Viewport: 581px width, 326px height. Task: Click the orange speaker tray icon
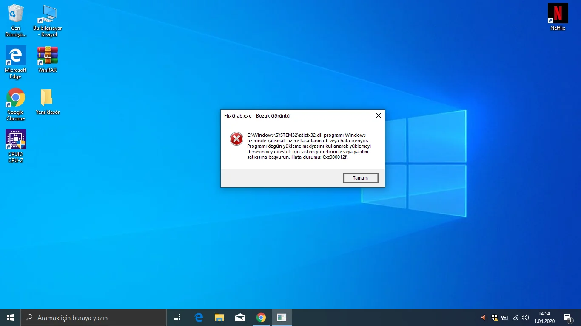[x=483, y=318]
